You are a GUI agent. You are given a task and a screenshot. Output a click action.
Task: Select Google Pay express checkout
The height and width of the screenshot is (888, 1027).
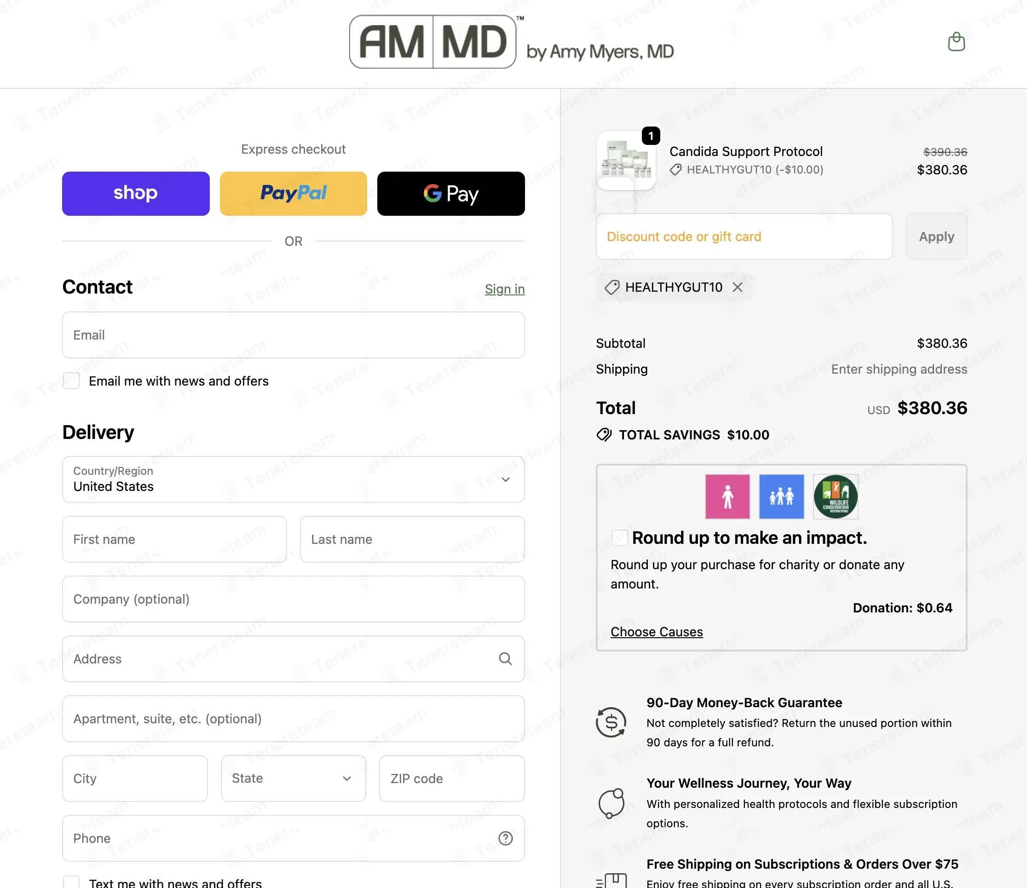click(451, 193)
